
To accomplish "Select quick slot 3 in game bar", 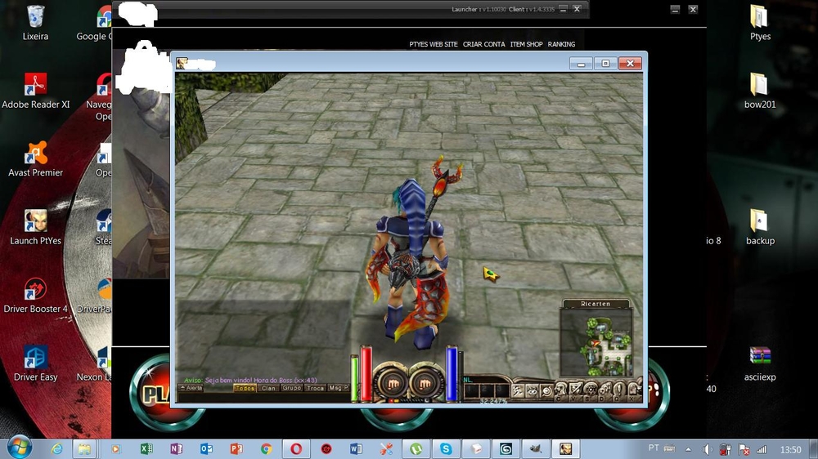I will [501, 390].
